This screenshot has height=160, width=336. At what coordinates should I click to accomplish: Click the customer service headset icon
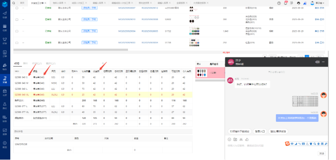(298, 3)
